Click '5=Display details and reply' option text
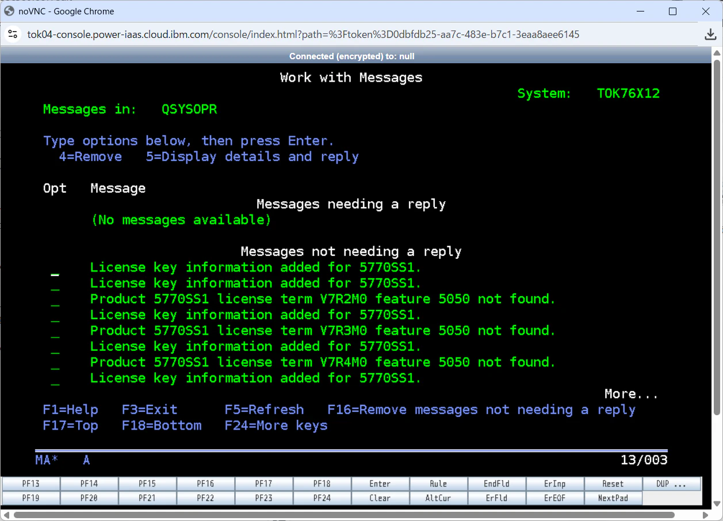The image size is (723, 521). point(252,157)
